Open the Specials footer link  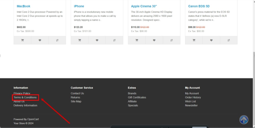coord(133,105)
